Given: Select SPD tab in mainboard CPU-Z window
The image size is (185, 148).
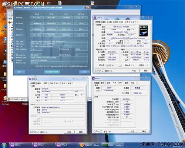Looking at the screenshot, I should coord(57,83).
